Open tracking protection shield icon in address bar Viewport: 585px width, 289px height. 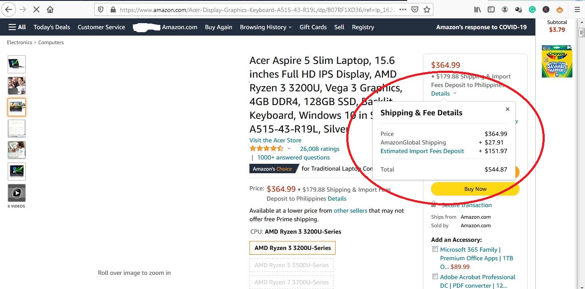click(x=101, y=9)
